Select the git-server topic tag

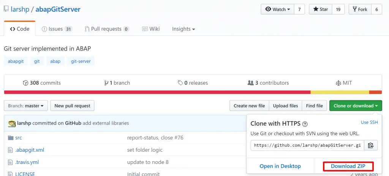pos(81,61)
